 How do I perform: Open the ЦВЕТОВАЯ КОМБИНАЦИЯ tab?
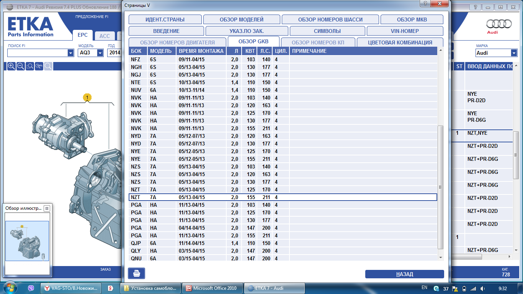400,42
